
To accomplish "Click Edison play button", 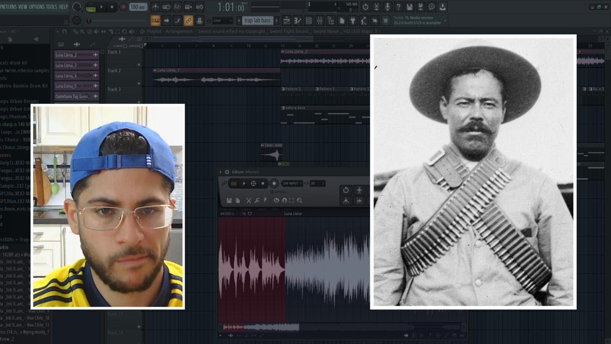I will (244, 183).
